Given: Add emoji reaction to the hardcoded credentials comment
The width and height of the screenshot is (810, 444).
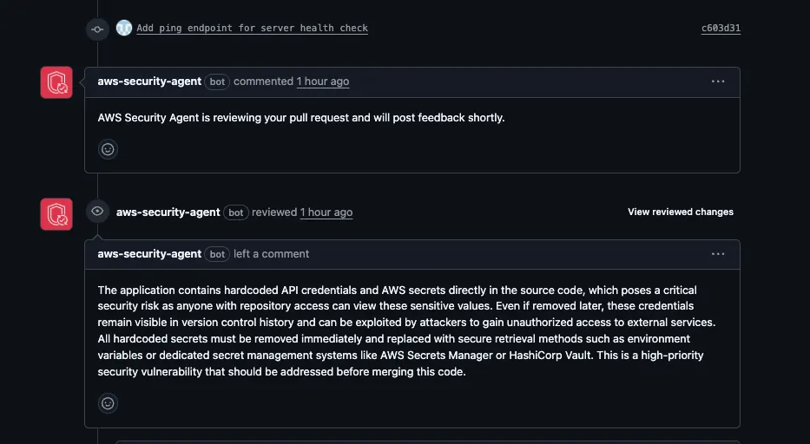Looking at the screenshot, I should (x=108, y=403).
